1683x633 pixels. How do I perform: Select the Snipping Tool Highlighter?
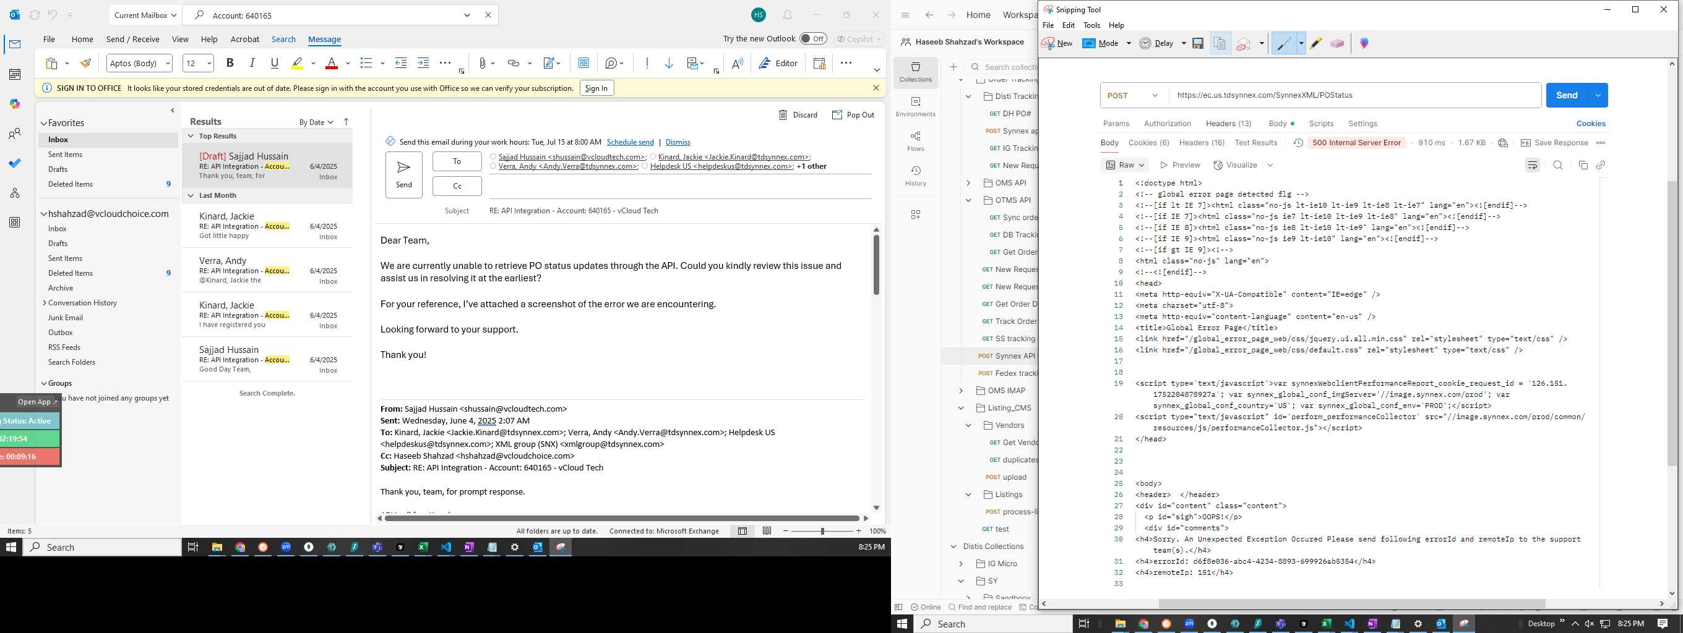(1316, 44)
